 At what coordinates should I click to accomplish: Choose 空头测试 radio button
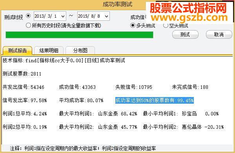coord(166,25)
